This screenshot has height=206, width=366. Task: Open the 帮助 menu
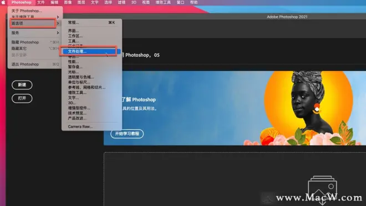pyautogui.click(x=194, y=2)
